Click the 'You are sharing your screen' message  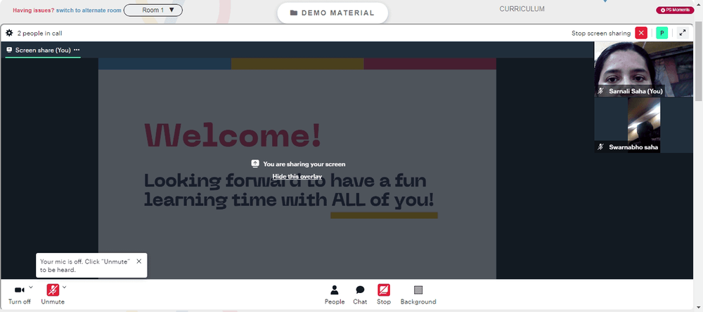tap(304, 164)
